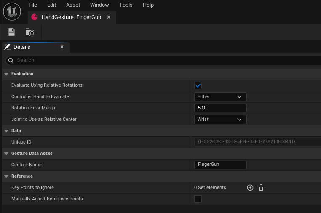Open the Edit menu
This screenshot has height=213, width=321.
(x=51, y=5)
